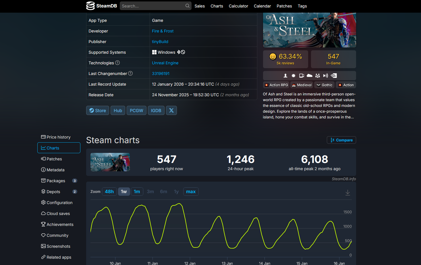The height and width of the screenshot is (265, 421).
Task: Click the SteamDB.info credit text
Action: pos(344,179)
